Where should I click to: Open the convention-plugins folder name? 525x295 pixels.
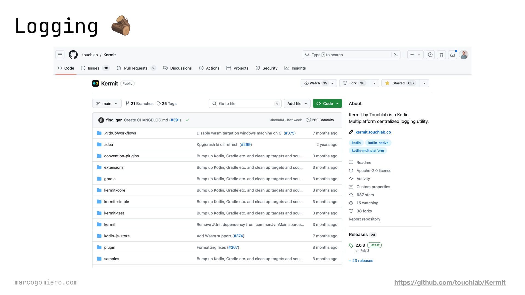(x=121, y=156)
